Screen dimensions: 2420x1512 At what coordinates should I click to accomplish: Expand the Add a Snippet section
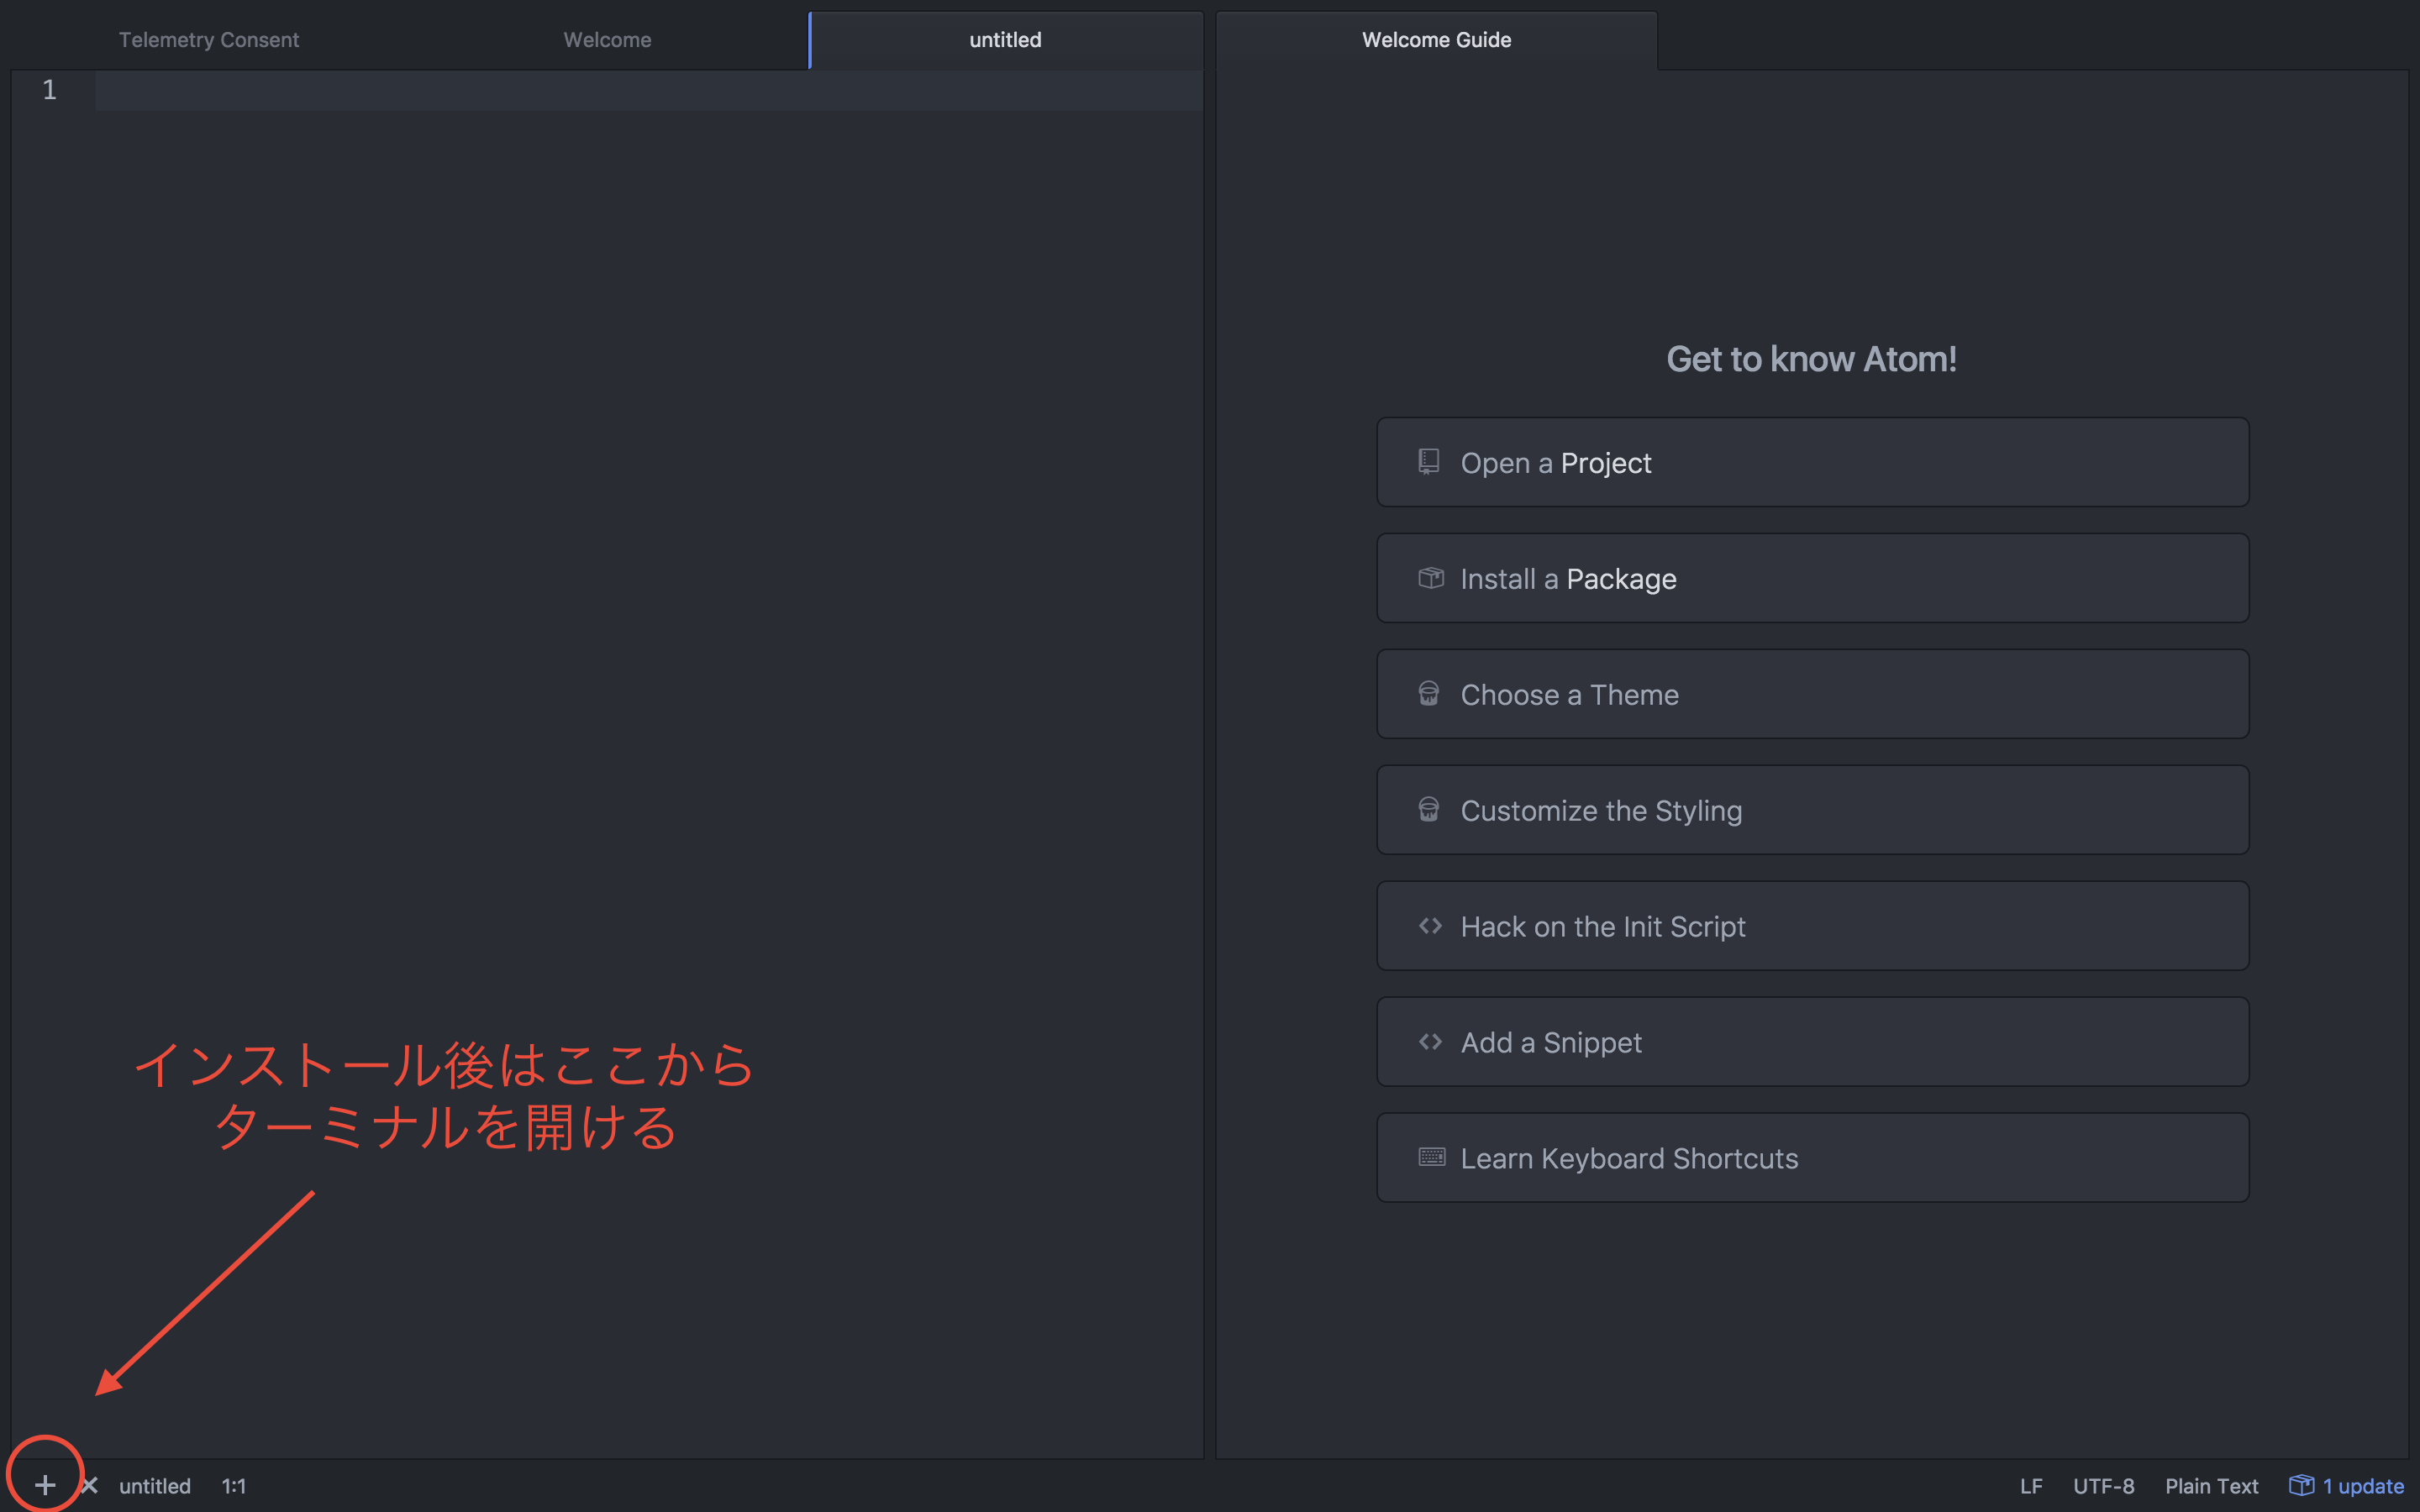[x=1812, y=1042]
